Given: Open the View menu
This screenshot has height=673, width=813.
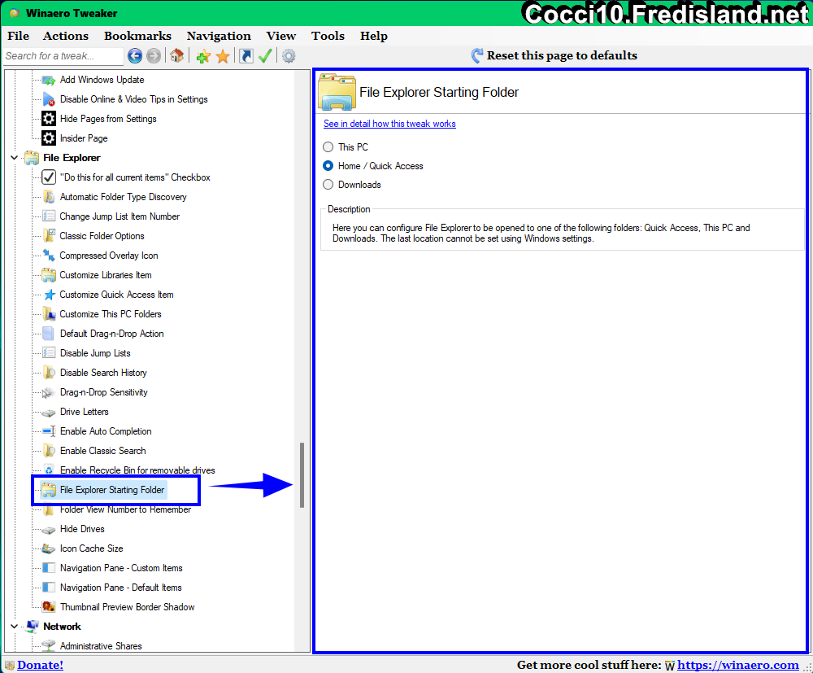Looking at the screenshot, I should tap(281, 36).
